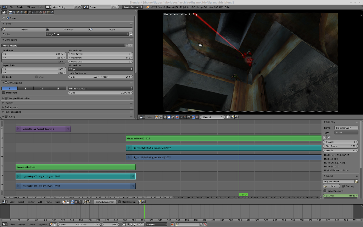Open the File menu
Screen dimensions: 363x227
click(x=11, y=7)
